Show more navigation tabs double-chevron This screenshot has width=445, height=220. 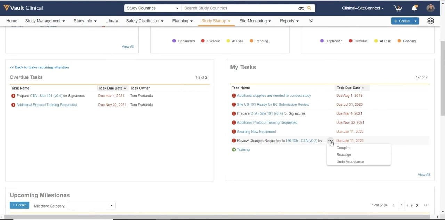coord(311,21)
